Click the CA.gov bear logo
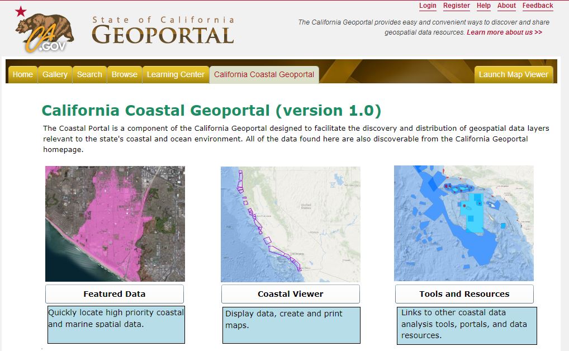Screen dimensions: 569x351 coord(44,30)
